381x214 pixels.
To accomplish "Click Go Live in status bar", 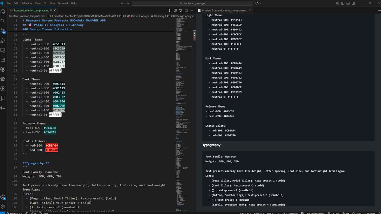I will click(x=333, y=213).
